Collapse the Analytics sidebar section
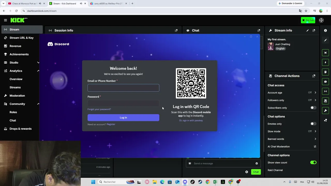 [x=38, y=71]
